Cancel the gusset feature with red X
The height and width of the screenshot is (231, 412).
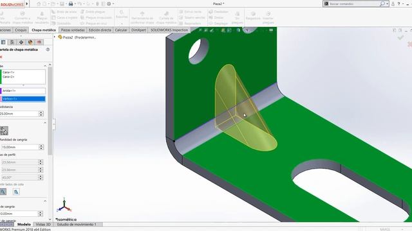pyautogui.click(x=1, y=57)
